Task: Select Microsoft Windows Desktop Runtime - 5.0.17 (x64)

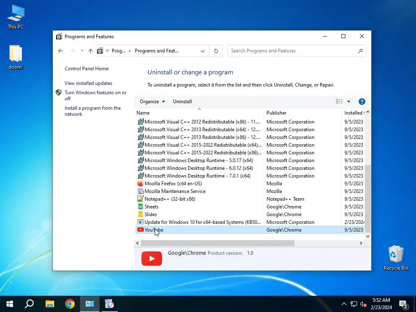Action: point(250,160)
